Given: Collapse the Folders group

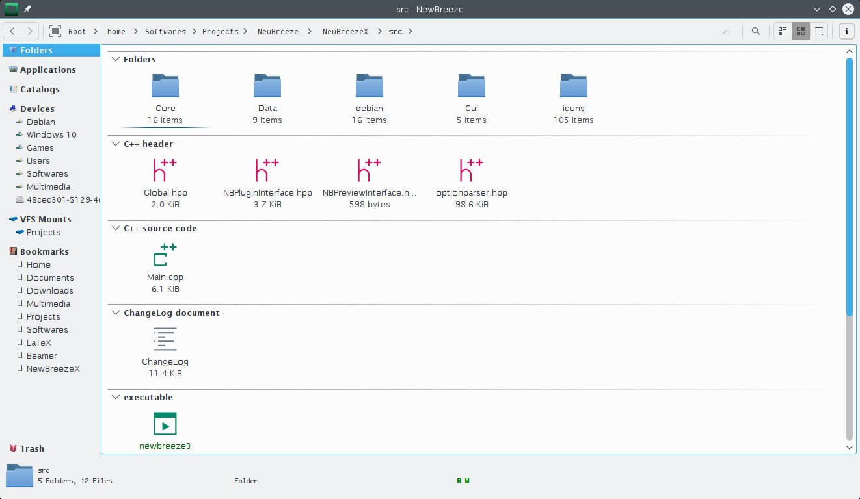Looking at the screenshot, I should (x=116, y=59).
